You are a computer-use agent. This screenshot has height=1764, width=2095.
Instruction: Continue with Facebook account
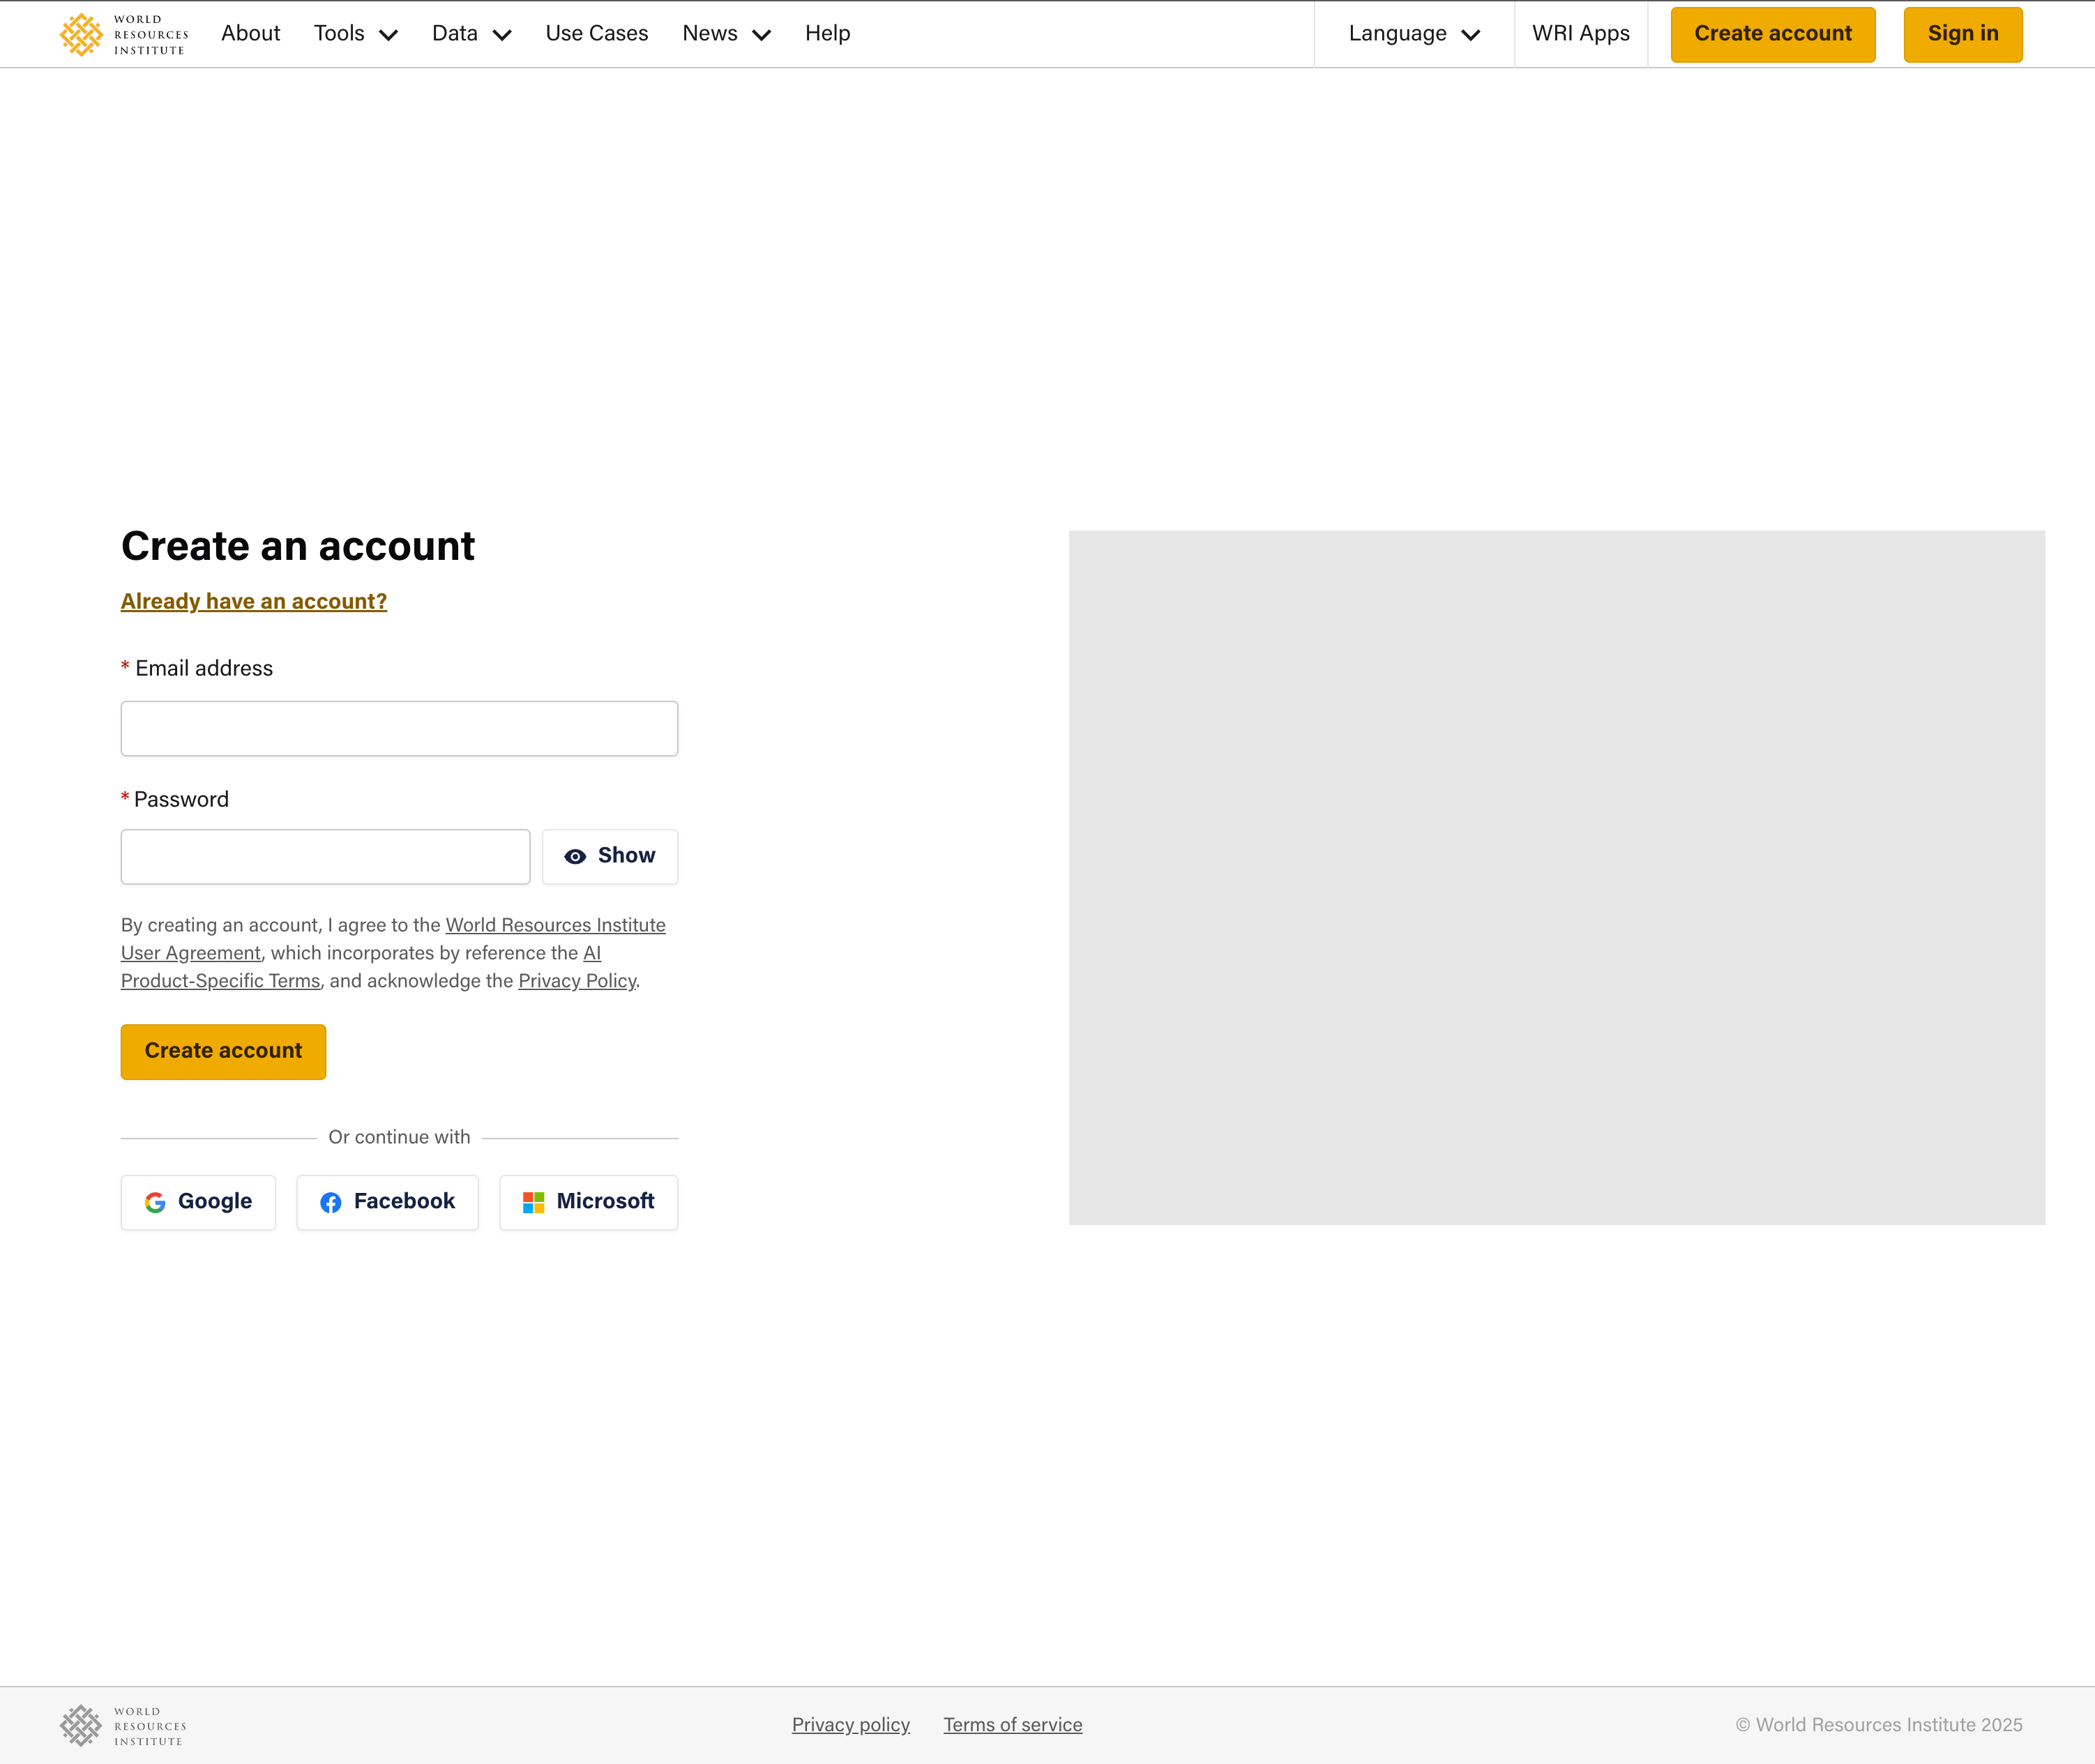pyautogui.click(x=387, y=1202)
